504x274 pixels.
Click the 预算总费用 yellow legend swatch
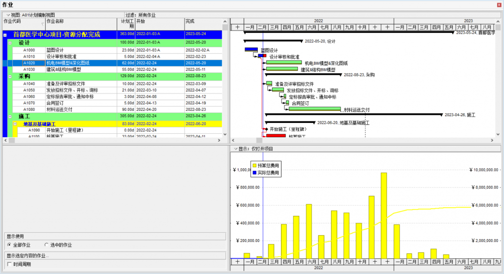pyautogui.click(x=254, y=165)
